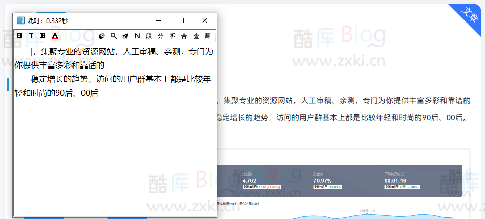
Task: Click the 合 merge button
Action: (x=184, y=36)
